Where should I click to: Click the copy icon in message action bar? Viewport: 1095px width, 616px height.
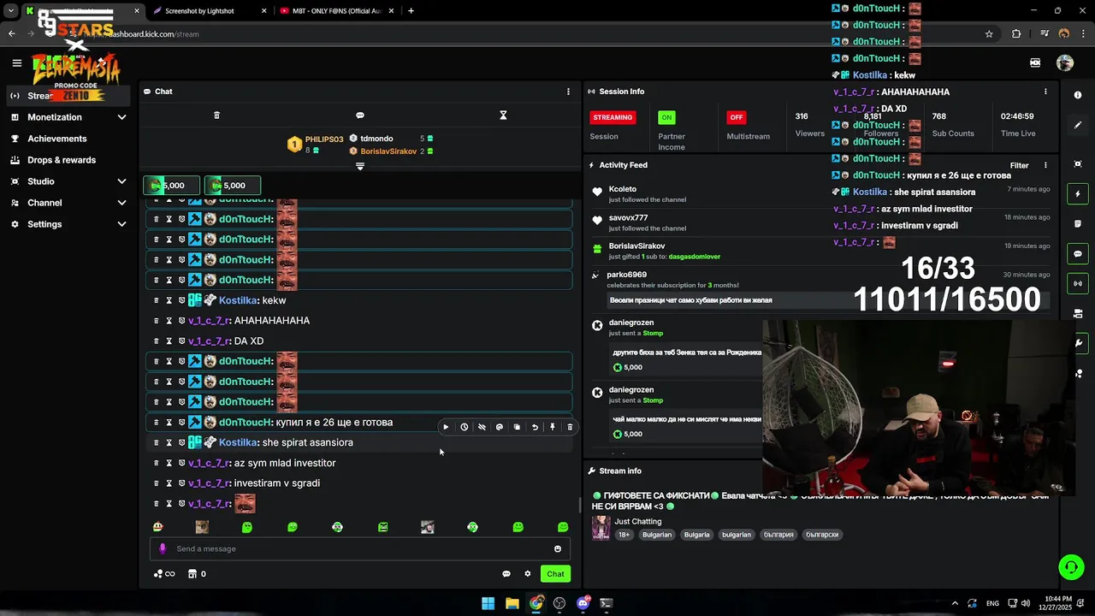pyautogui.click(x=517, y=427)
